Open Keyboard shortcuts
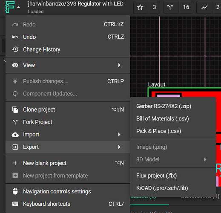Image resolution: width=221 pixels, height=213 pixels. tap(68, 204)
